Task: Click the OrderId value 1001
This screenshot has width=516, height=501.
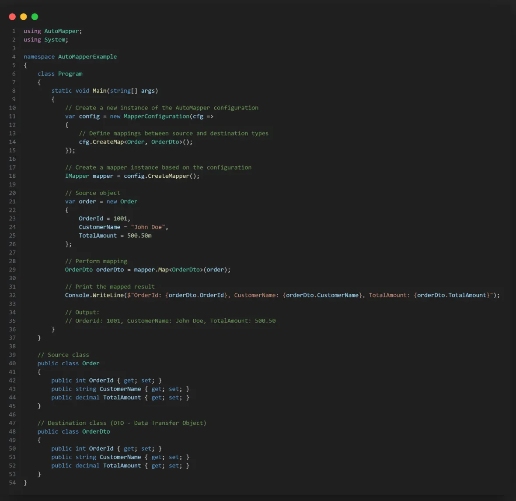Action: 121,218
